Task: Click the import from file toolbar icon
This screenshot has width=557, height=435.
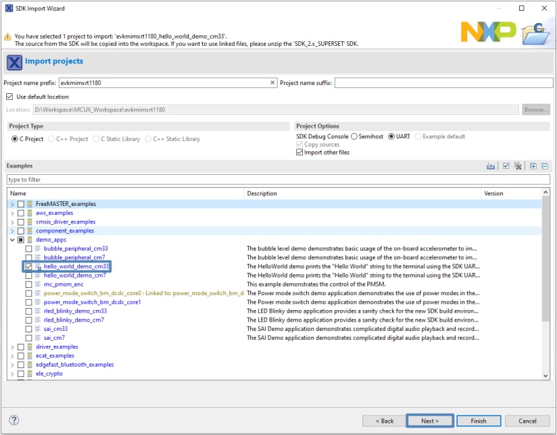Action: tap(491, 166)
